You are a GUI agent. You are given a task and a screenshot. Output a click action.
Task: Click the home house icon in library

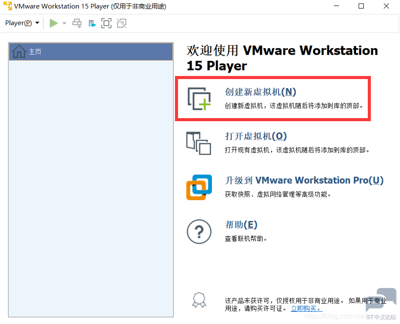point(19,51)
